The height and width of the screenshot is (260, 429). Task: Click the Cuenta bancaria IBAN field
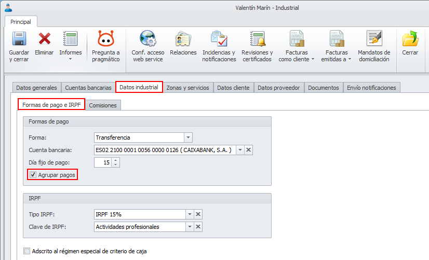[165, 150]
